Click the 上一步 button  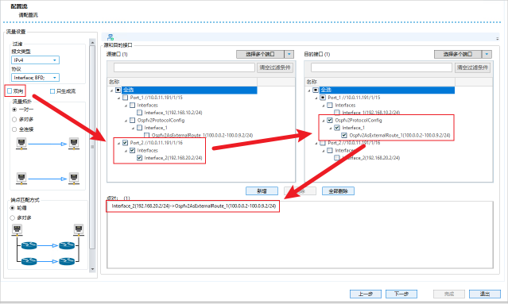(366, 294)
